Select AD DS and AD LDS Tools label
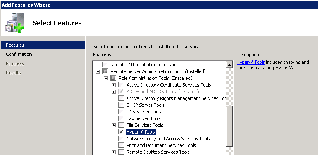This screenshot has height=155, width=318. [163, 92]
